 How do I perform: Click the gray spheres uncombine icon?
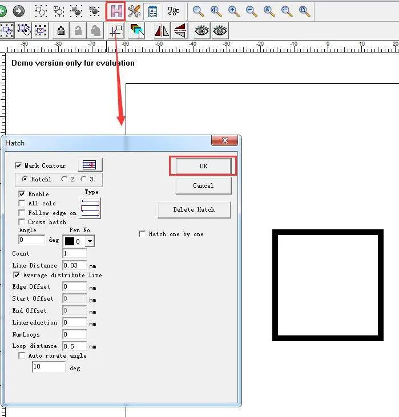point(94,11)
